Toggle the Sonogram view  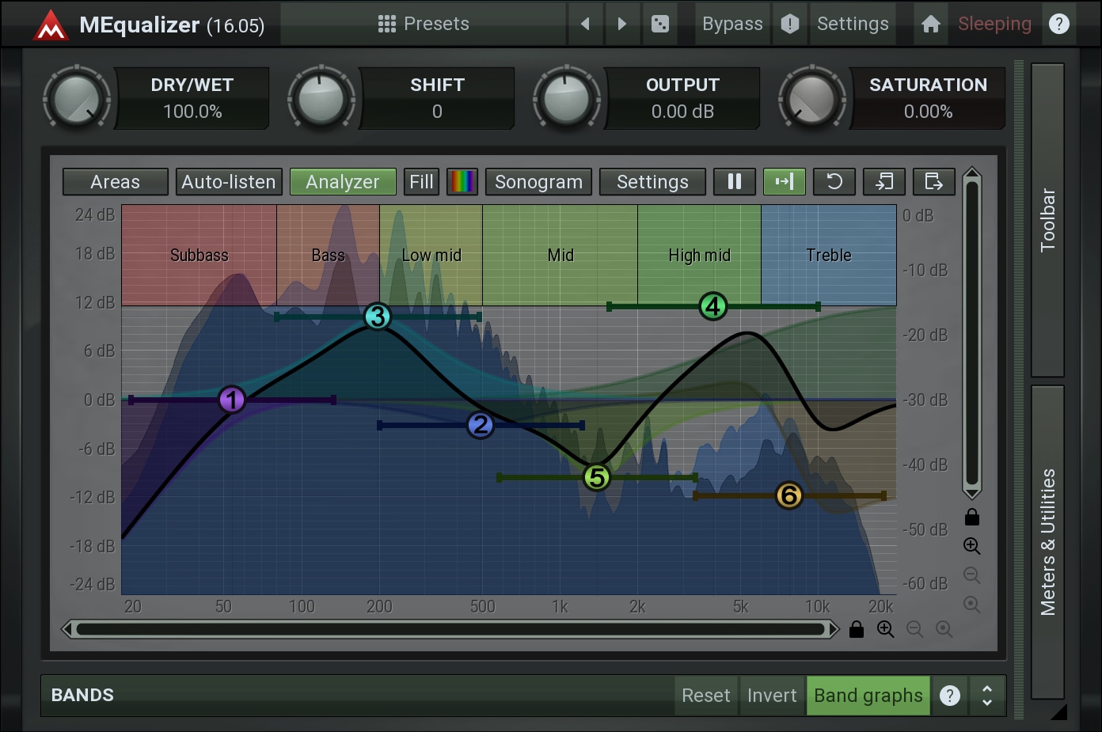[x=539, y=182]
